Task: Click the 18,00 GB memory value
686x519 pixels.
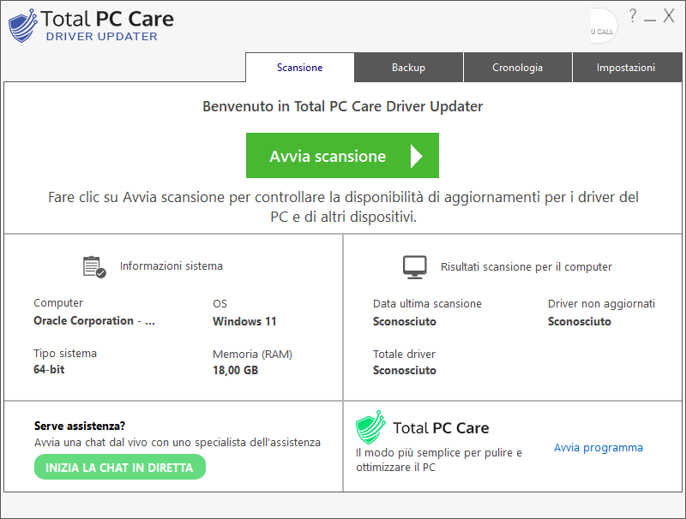Action: point(235,370)
